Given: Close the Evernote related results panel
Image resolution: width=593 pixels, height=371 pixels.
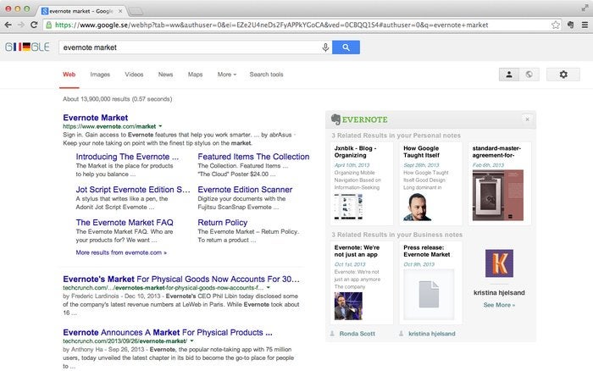Looking at the screenshot, I should [527, 119].
